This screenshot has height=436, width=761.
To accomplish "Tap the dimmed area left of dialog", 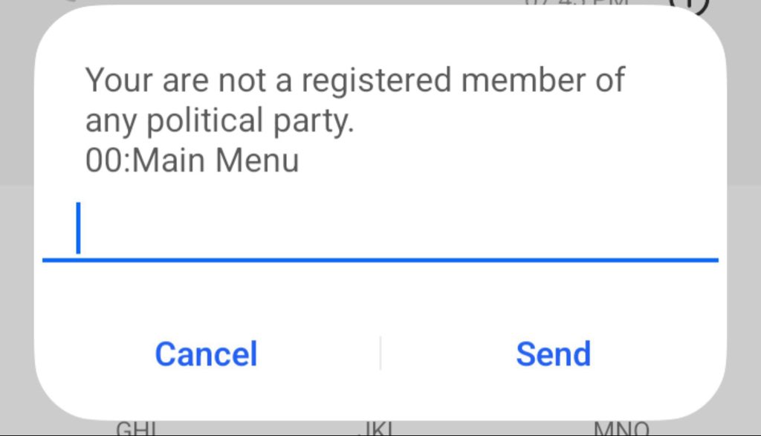I will (17, 218).
